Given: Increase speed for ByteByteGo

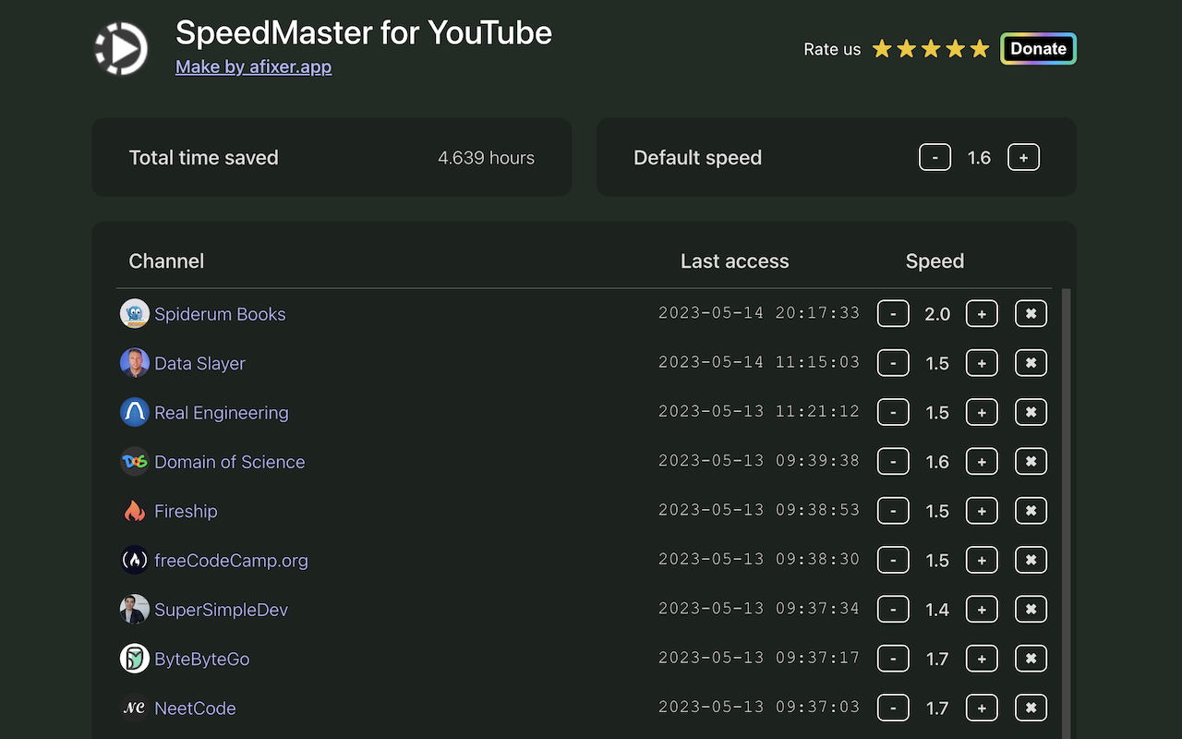Looking at the screenshot, I should [982, 659].
